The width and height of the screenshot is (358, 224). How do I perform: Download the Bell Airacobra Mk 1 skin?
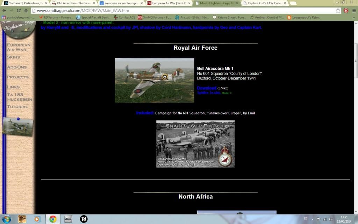pyautogui.click(x=206, y=88)
